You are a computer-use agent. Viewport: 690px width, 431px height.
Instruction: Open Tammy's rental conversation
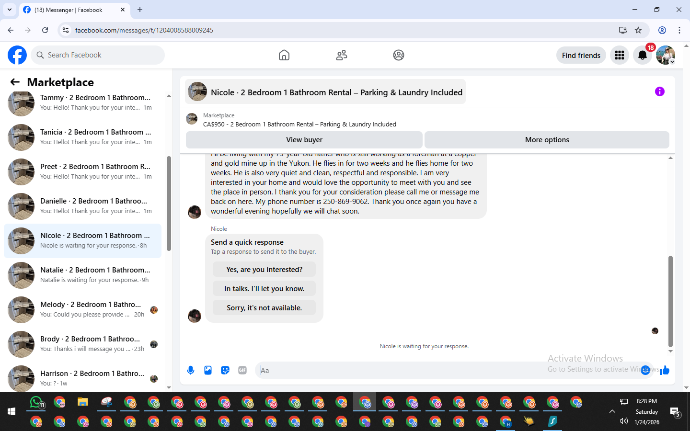[82, 102]
